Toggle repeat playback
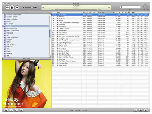Image resolution: width=152 pixels, height=114 pixels. pyautogui.click(x=16, y=111)
